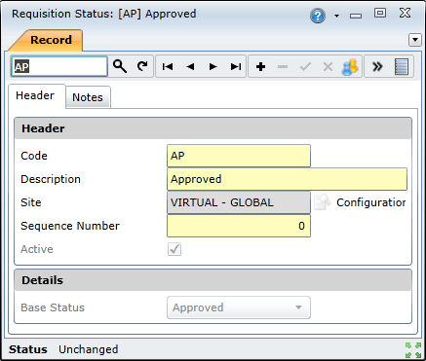Jump to last record arrow

pyautogui.click(x=236, y=67)
